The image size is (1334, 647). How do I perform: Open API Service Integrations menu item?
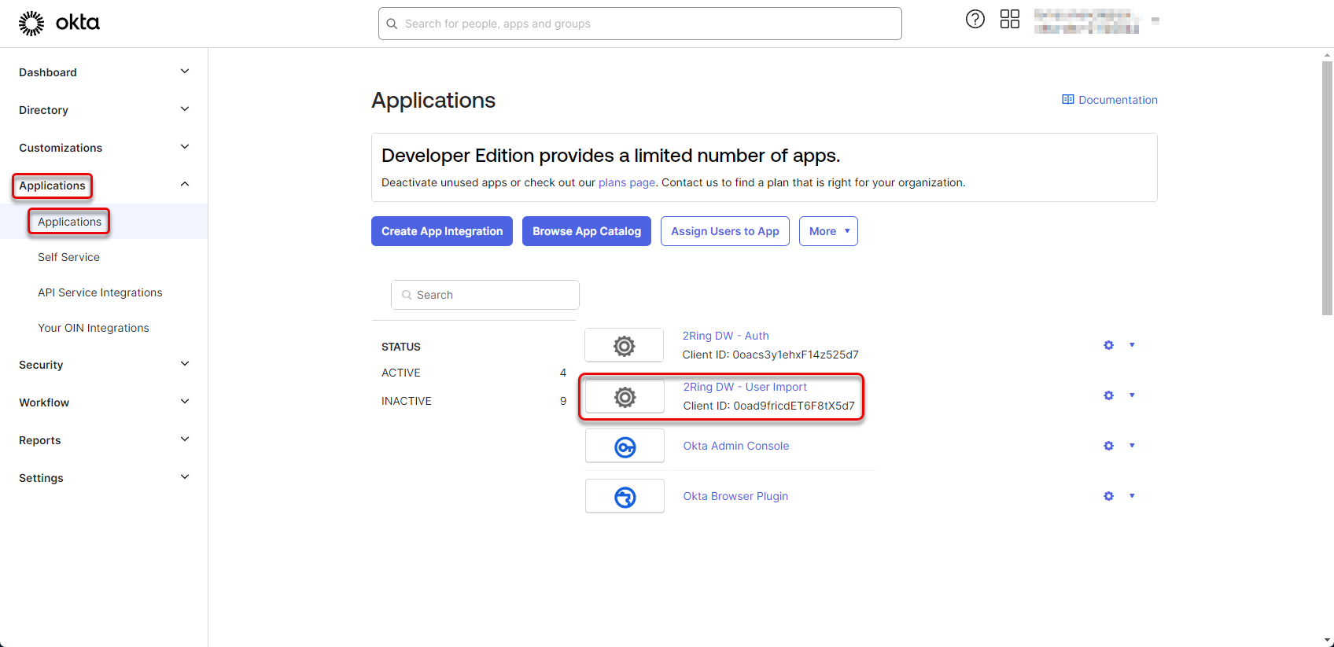pyautogui.click(x=100, y=292)
